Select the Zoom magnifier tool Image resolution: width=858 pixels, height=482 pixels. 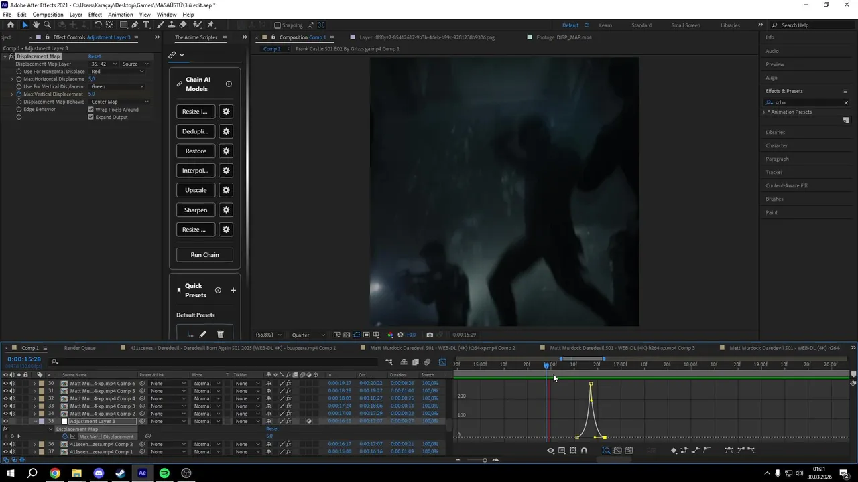[x=47, y=25]
